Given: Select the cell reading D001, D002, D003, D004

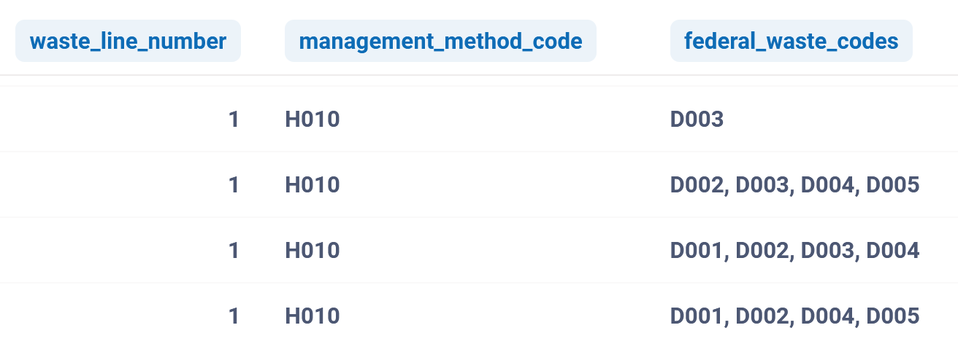Looking at the screenshot, I should point(794,251).
